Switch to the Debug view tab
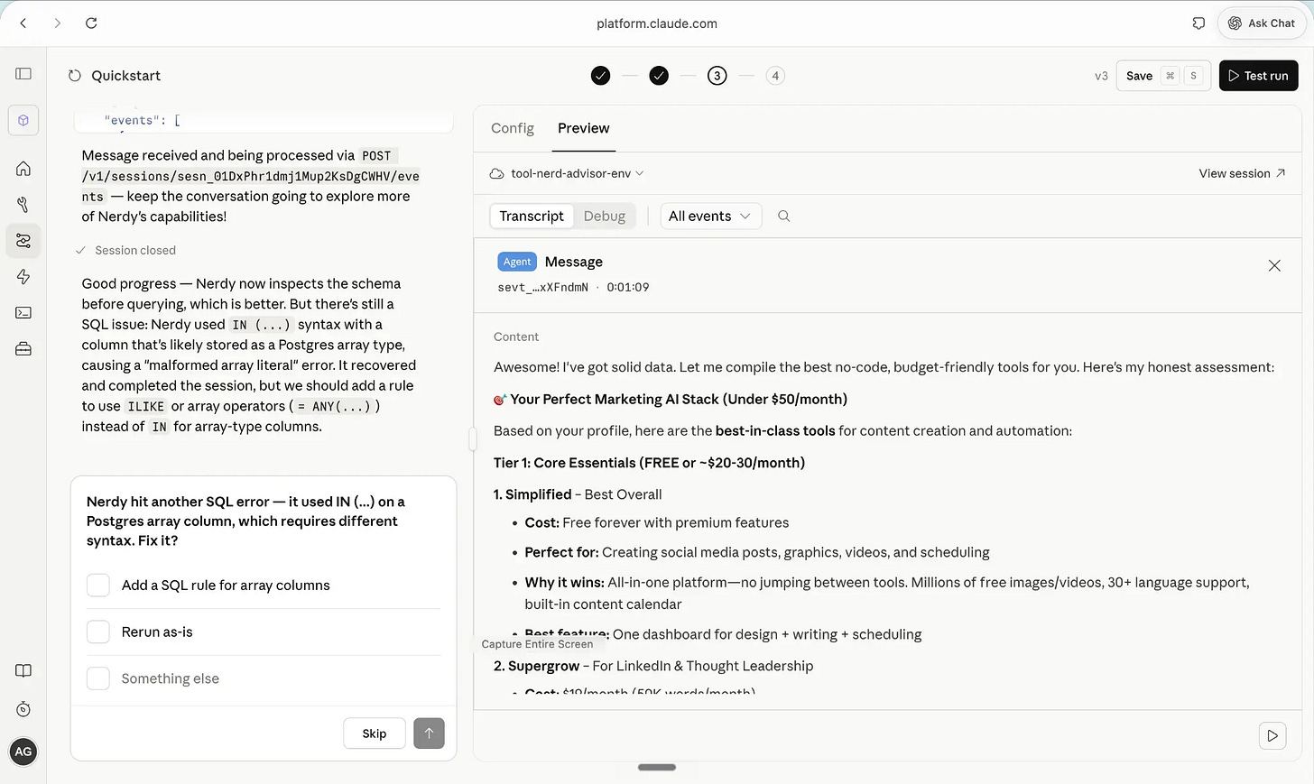Viewport: 1314px width, 784px height. [x=605, y=217]
